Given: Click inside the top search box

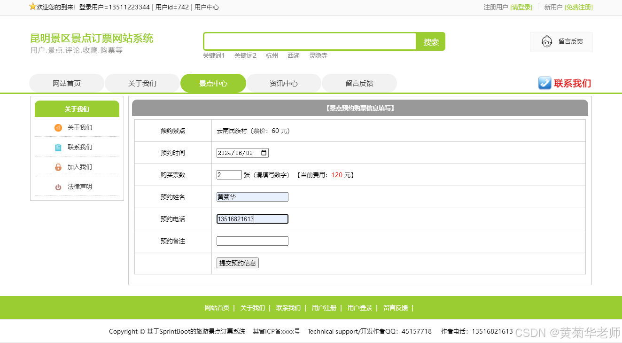Looking at the screenshot, I should 309,41.
